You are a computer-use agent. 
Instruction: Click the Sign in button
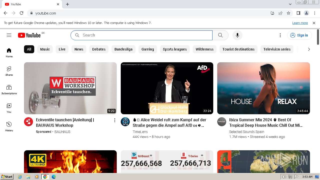point(299,35)
